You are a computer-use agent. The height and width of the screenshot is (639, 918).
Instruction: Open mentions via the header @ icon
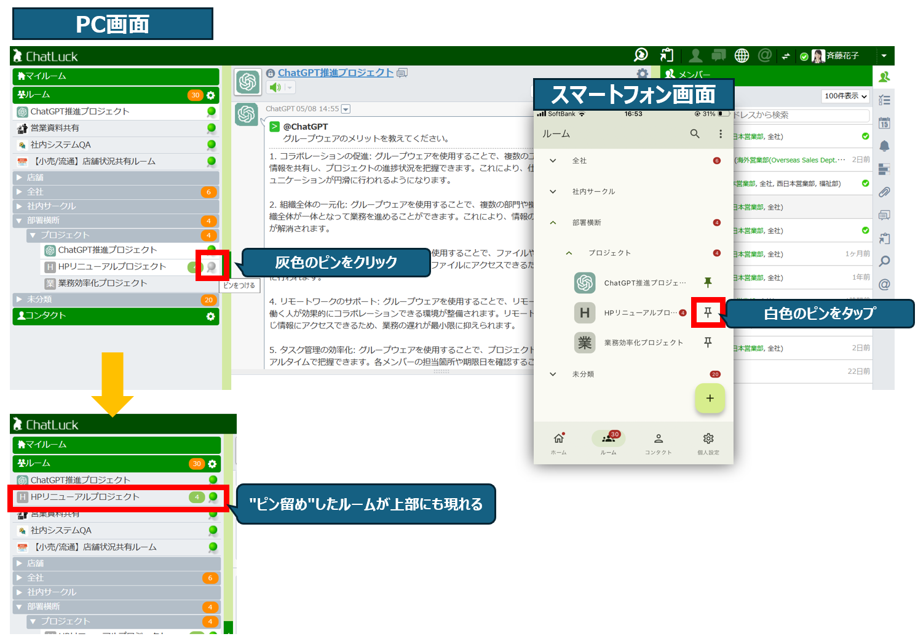click(765, 56)
